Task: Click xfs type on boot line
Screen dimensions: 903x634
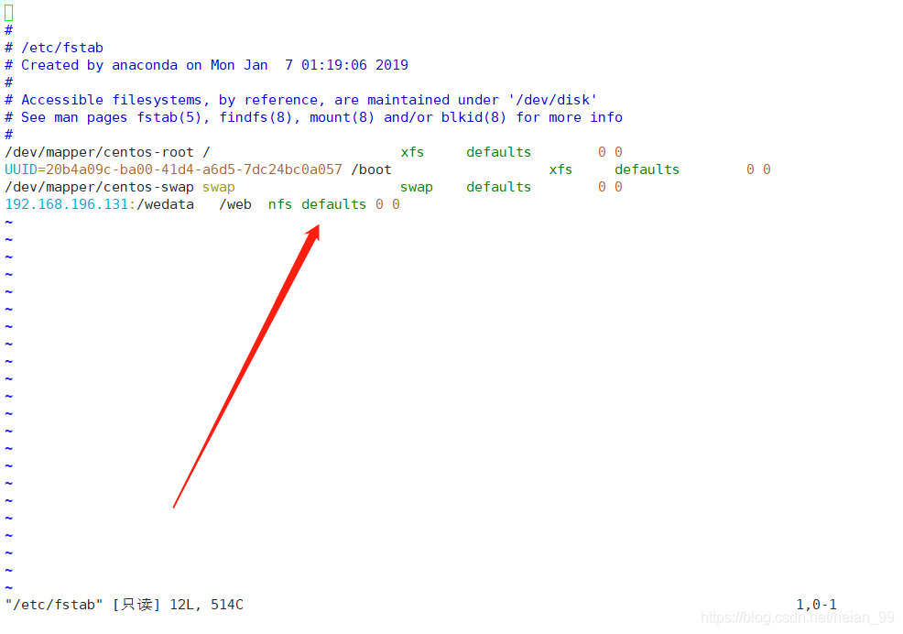Action: click(560, 169)
